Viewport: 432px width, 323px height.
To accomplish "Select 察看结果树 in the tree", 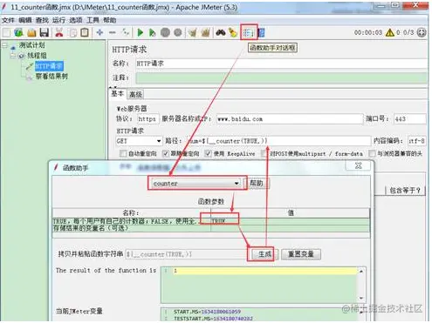I will tap(51, 77).
